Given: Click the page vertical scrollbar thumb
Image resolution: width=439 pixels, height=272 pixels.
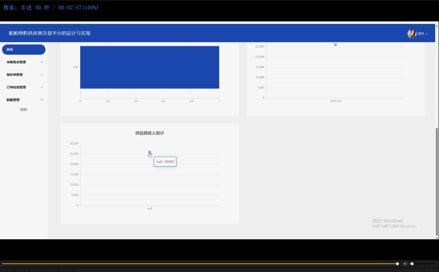Looking at the screenshot, I should [437, 182].
